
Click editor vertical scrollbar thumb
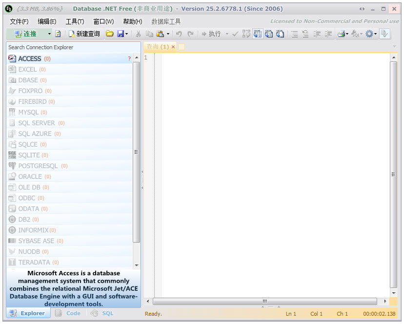coord(393,174)
